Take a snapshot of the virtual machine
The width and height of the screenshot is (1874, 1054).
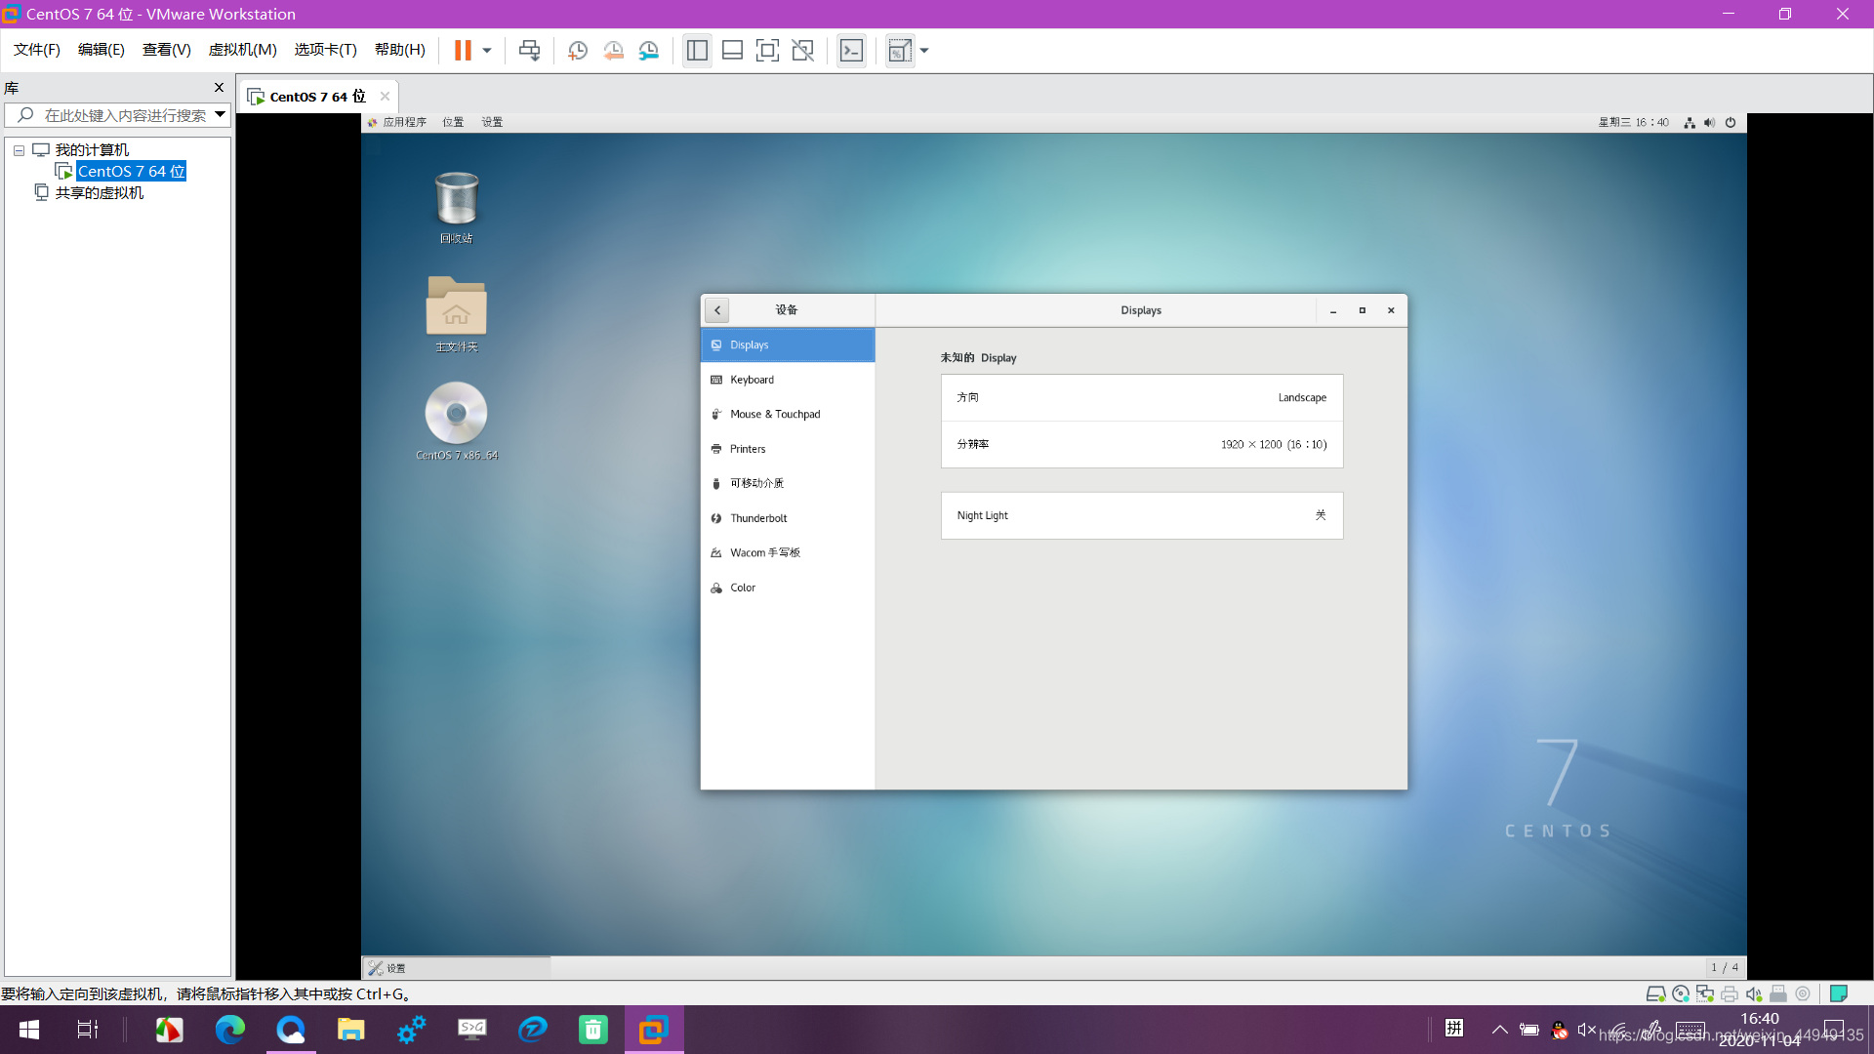click(x=577, y=50)
